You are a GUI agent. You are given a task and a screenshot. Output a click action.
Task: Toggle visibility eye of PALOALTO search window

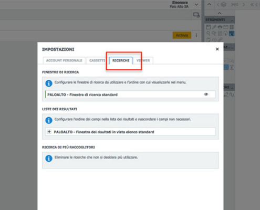tap(206, 94)
